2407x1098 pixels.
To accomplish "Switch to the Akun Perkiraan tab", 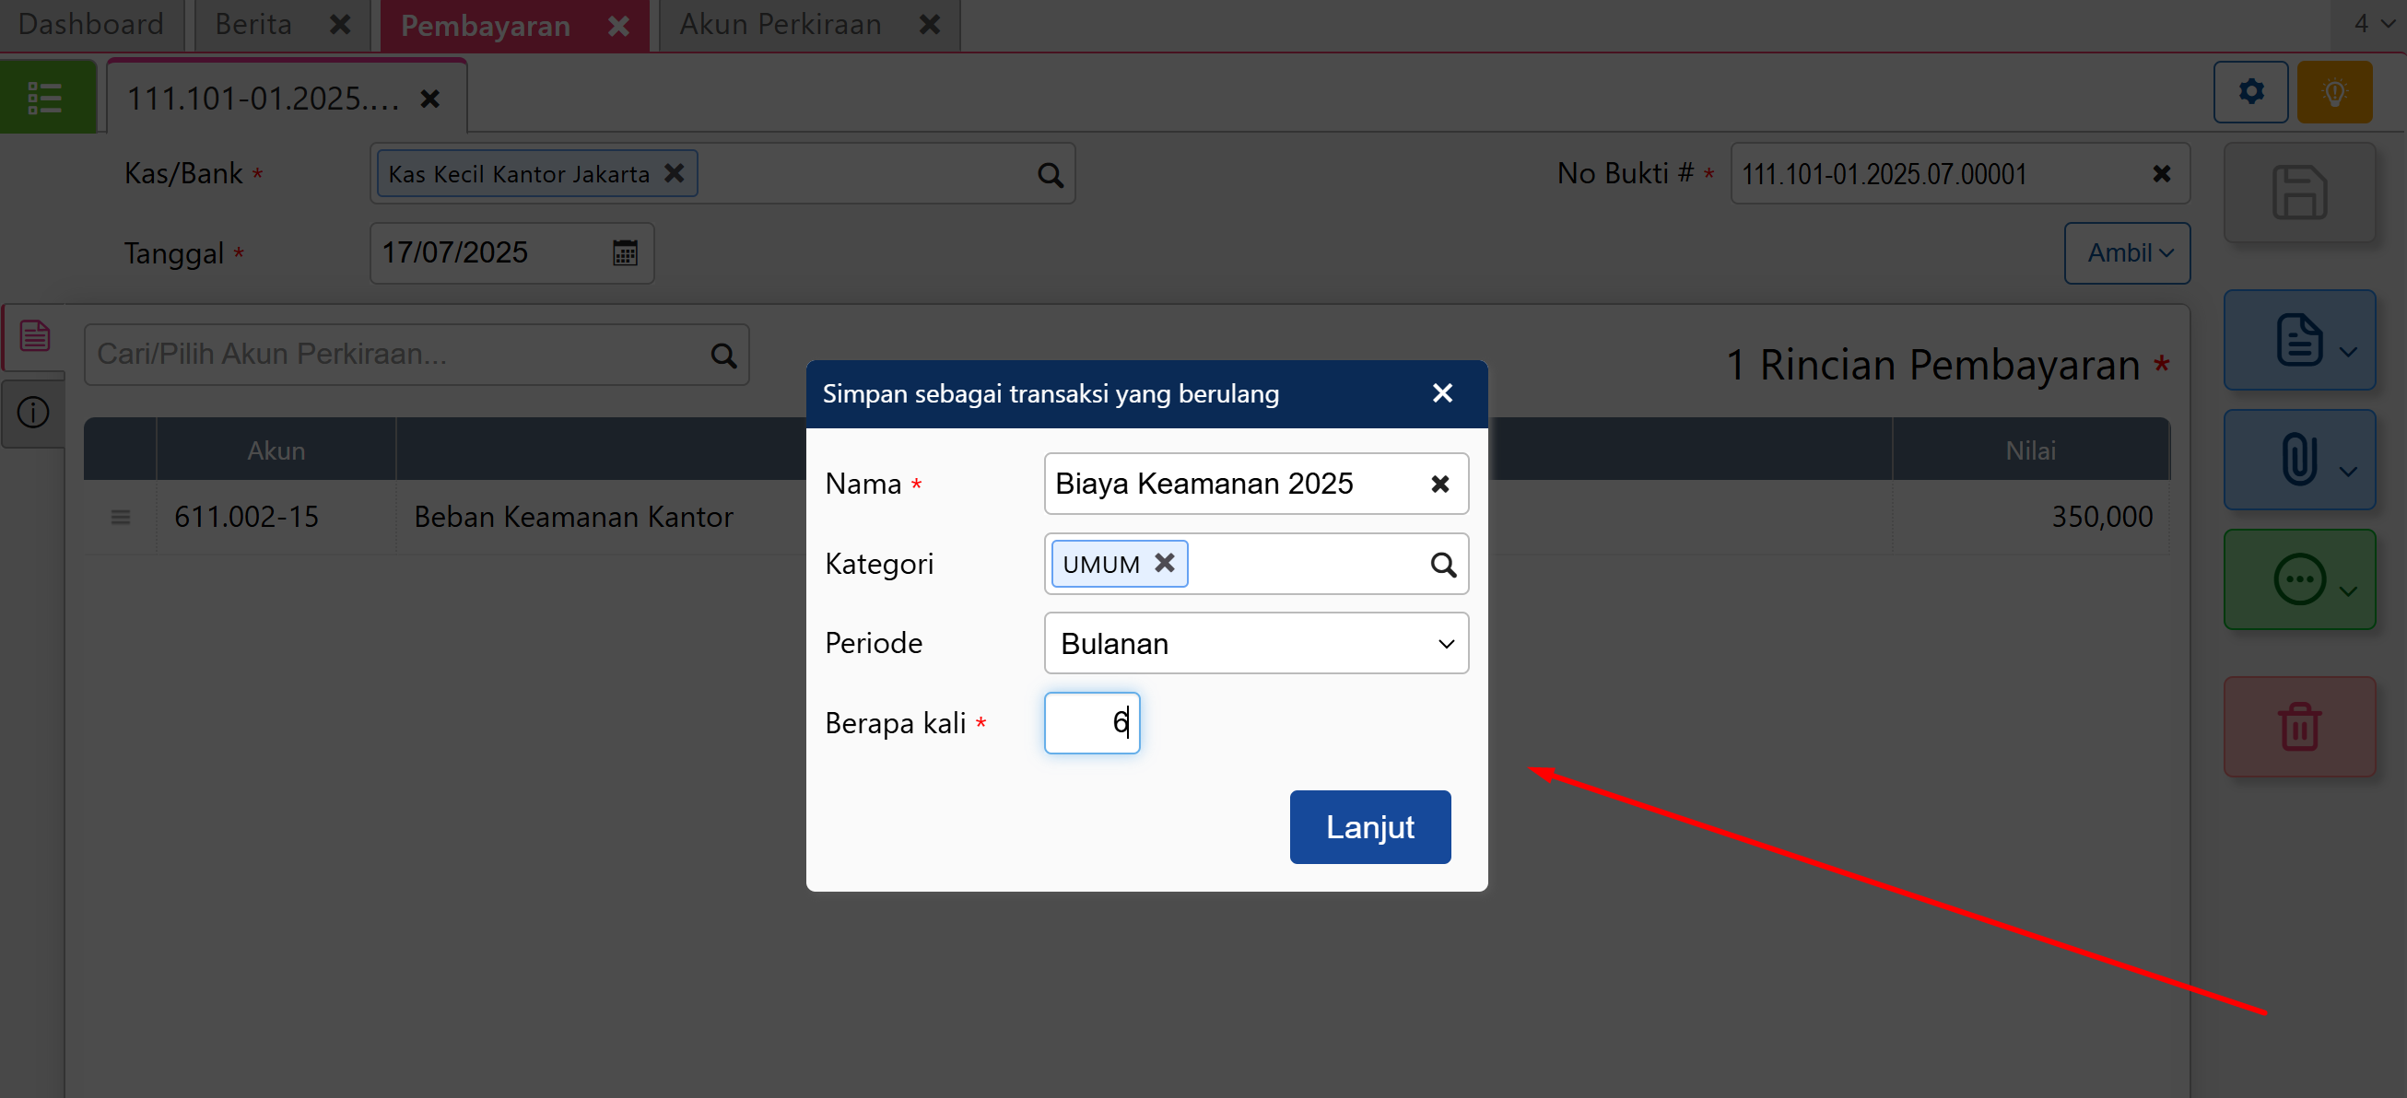I will click(780, 24).
